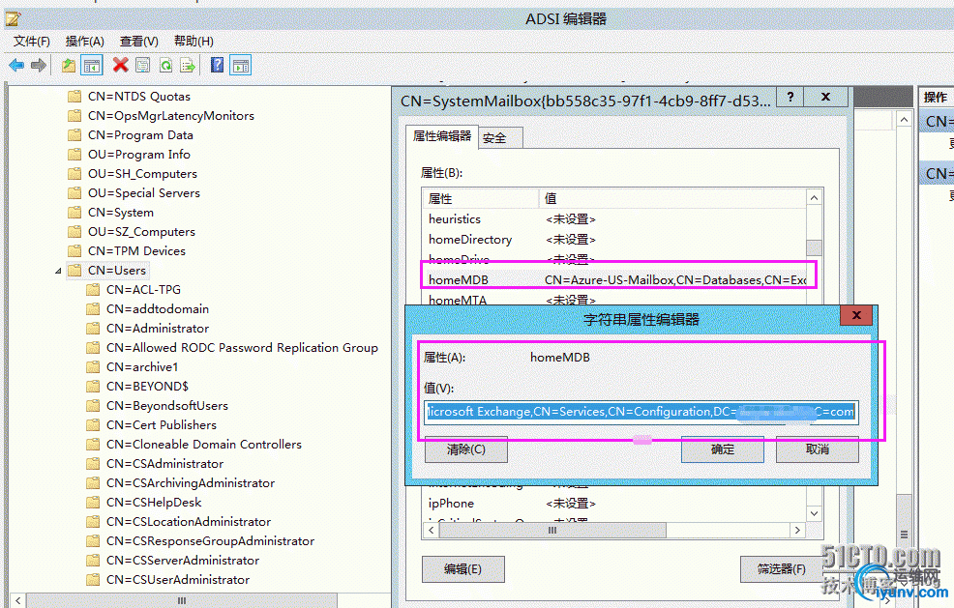Click the Back arrow toolbar icon
The image size is (954, 608).
[16, 65]
